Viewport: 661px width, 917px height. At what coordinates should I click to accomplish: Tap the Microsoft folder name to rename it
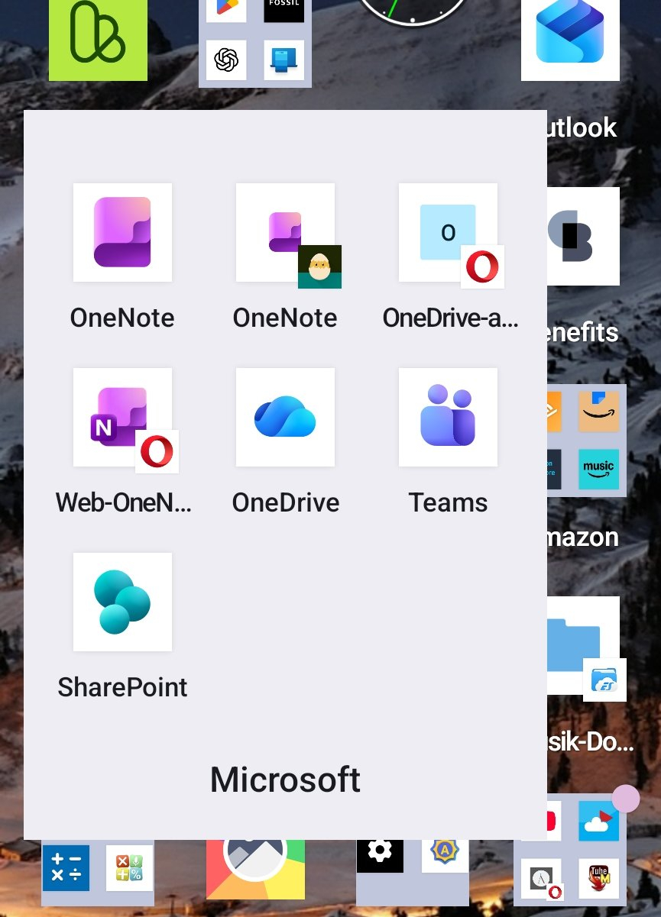285,780
